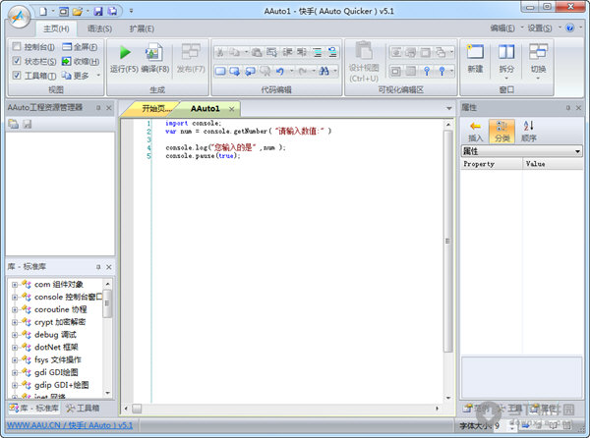Close the AAuto1 document tab
590x438 pixels.
pos(232,109)
